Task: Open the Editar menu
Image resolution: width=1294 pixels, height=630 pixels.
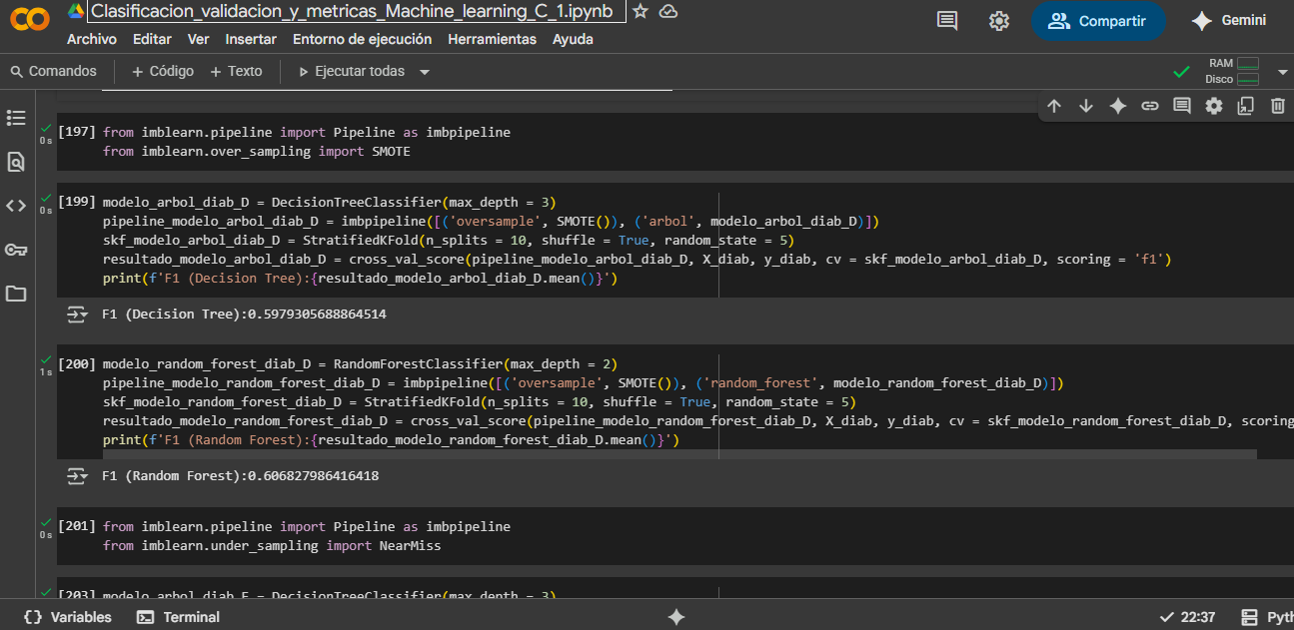Action: point(152,39)
